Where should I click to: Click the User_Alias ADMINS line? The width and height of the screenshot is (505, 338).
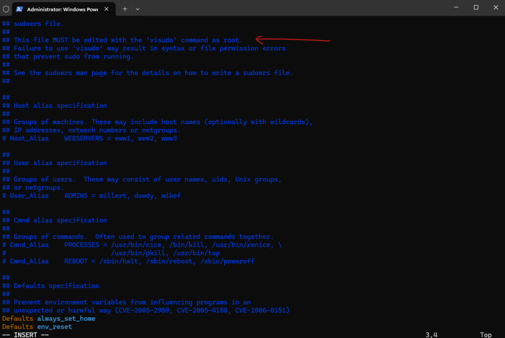tap(95, 196)
